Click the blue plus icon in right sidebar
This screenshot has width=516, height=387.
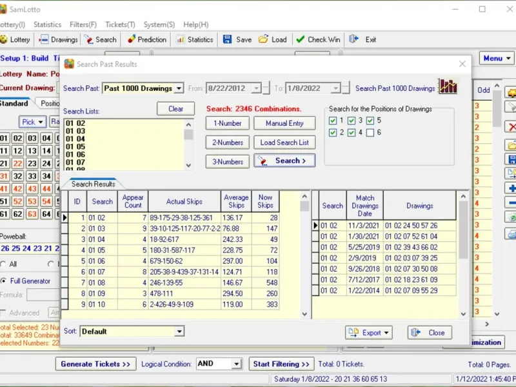pos(512,188)
